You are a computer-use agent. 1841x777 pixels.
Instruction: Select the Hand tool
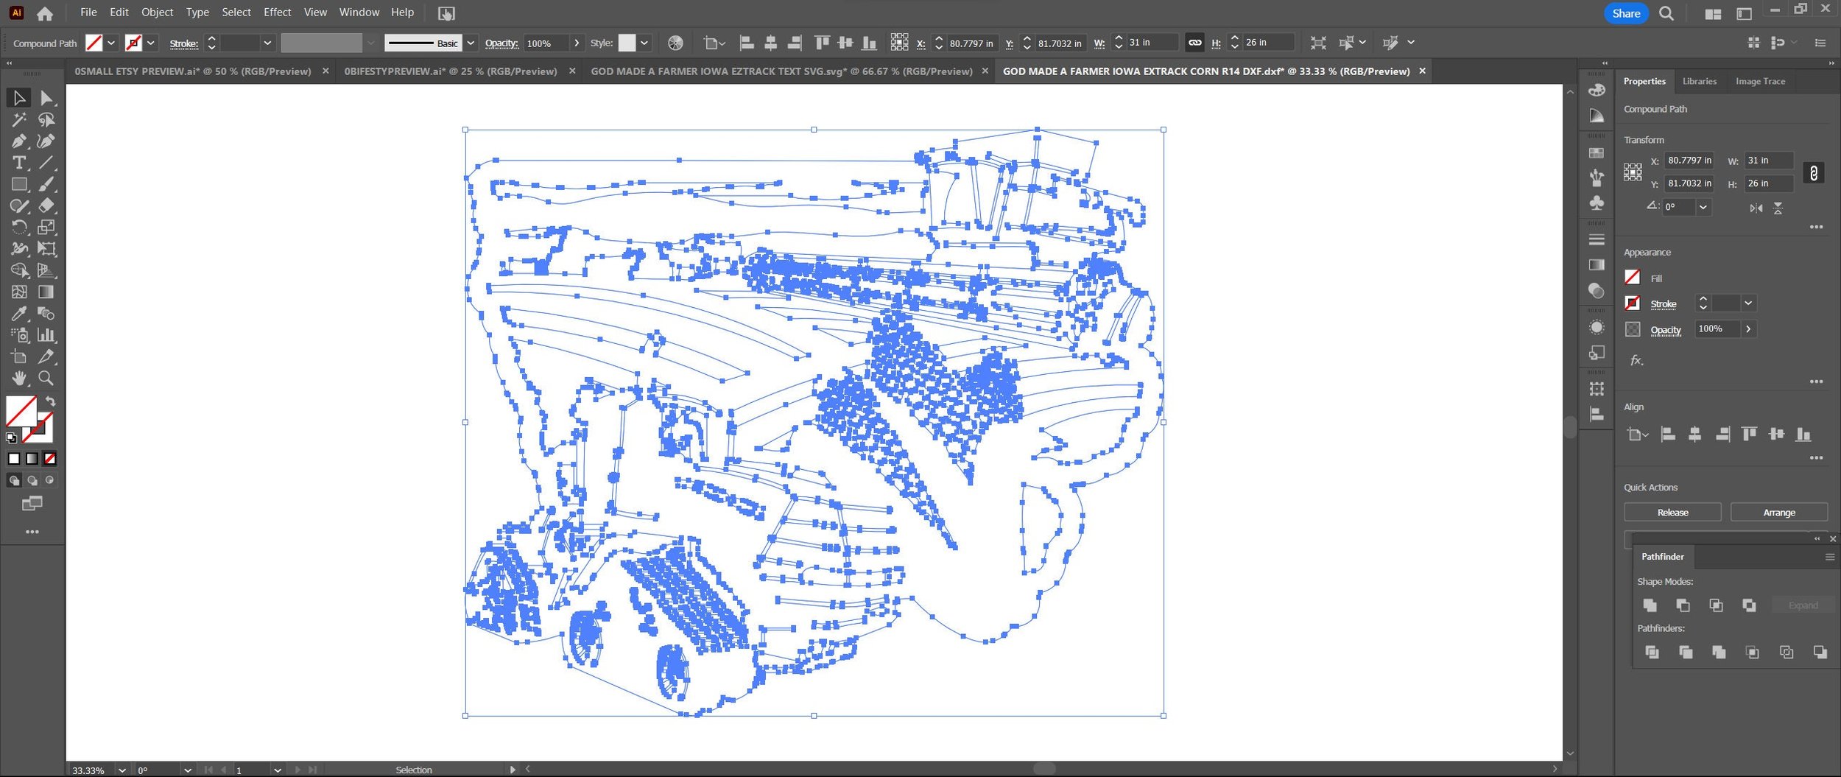[x=19, y=378]
